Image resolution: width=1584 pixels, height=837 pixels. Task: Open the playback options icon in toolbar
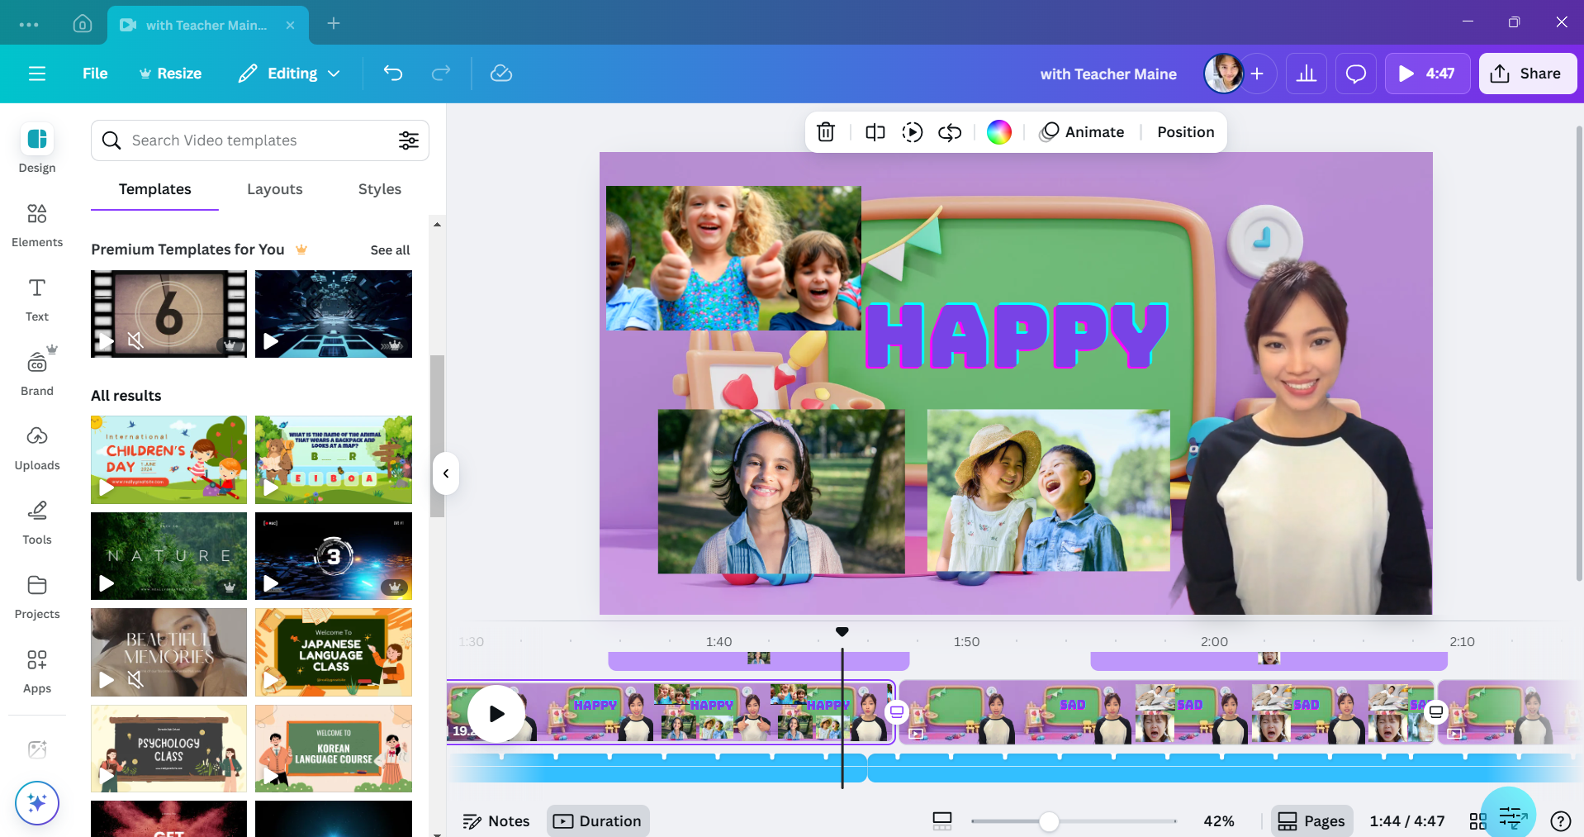point(913,132)
